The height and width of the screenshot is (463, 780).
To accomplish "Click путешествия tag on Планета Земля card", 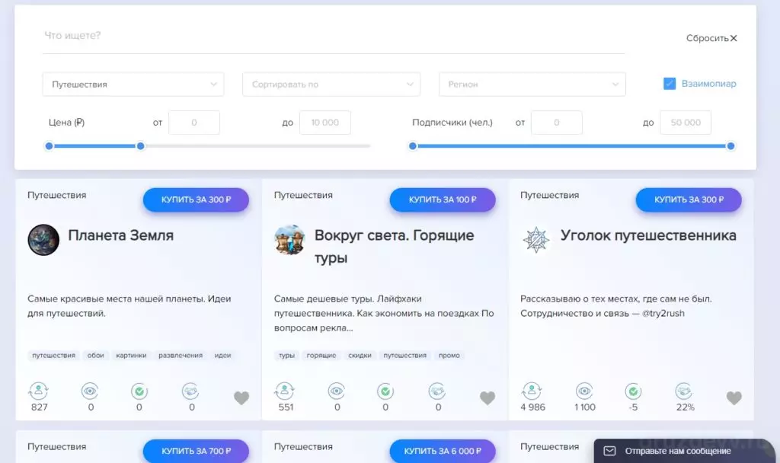I will [x=54, y=356].
